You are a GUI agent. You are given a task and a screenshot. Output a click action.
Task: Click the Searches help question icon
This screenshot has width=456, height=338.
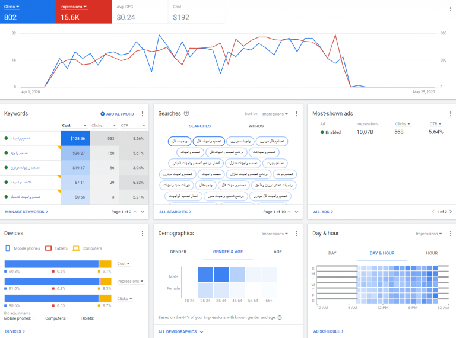[x=186, y=113]
